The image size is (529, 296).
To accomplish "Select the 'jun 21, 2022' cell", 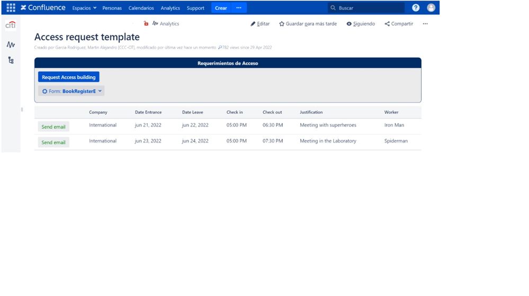I will click(148, 125).
